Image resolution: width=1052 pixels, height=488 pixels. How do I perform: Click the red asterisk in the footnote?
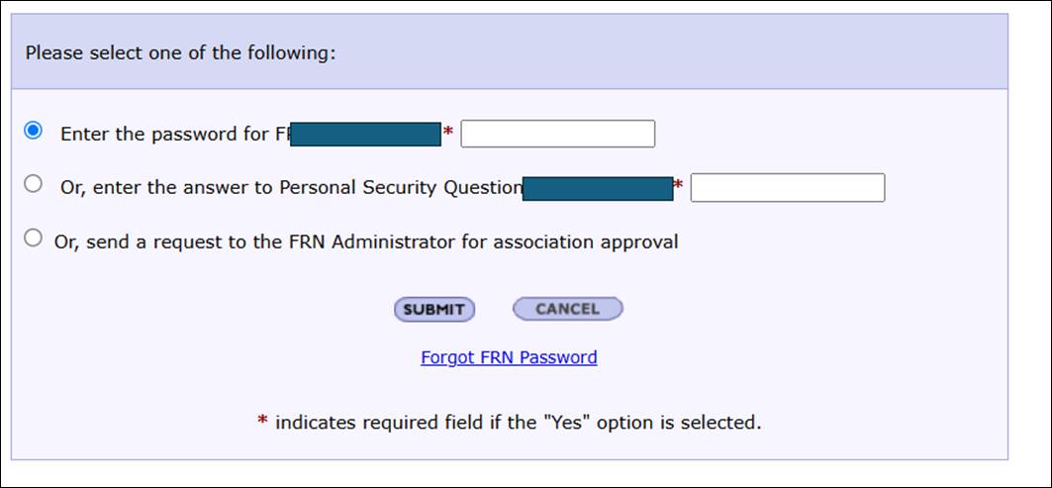coord(262,423)
